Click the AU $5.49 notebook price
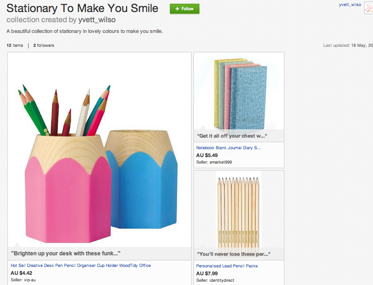Image resolution: width=373 pixels, height=285 pixels. point(207,155)
